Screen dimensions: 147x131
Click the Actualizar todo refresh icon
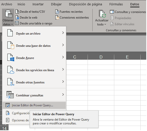tap(102, 14)
